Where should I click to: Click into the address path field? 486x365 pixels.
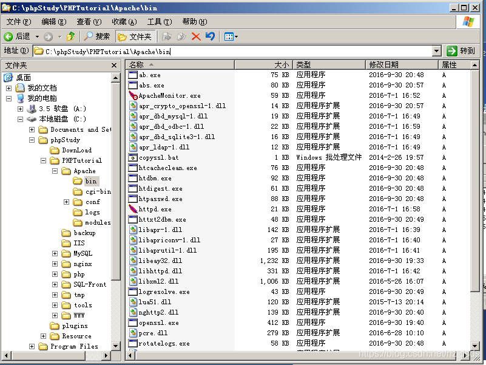(232, 51)
